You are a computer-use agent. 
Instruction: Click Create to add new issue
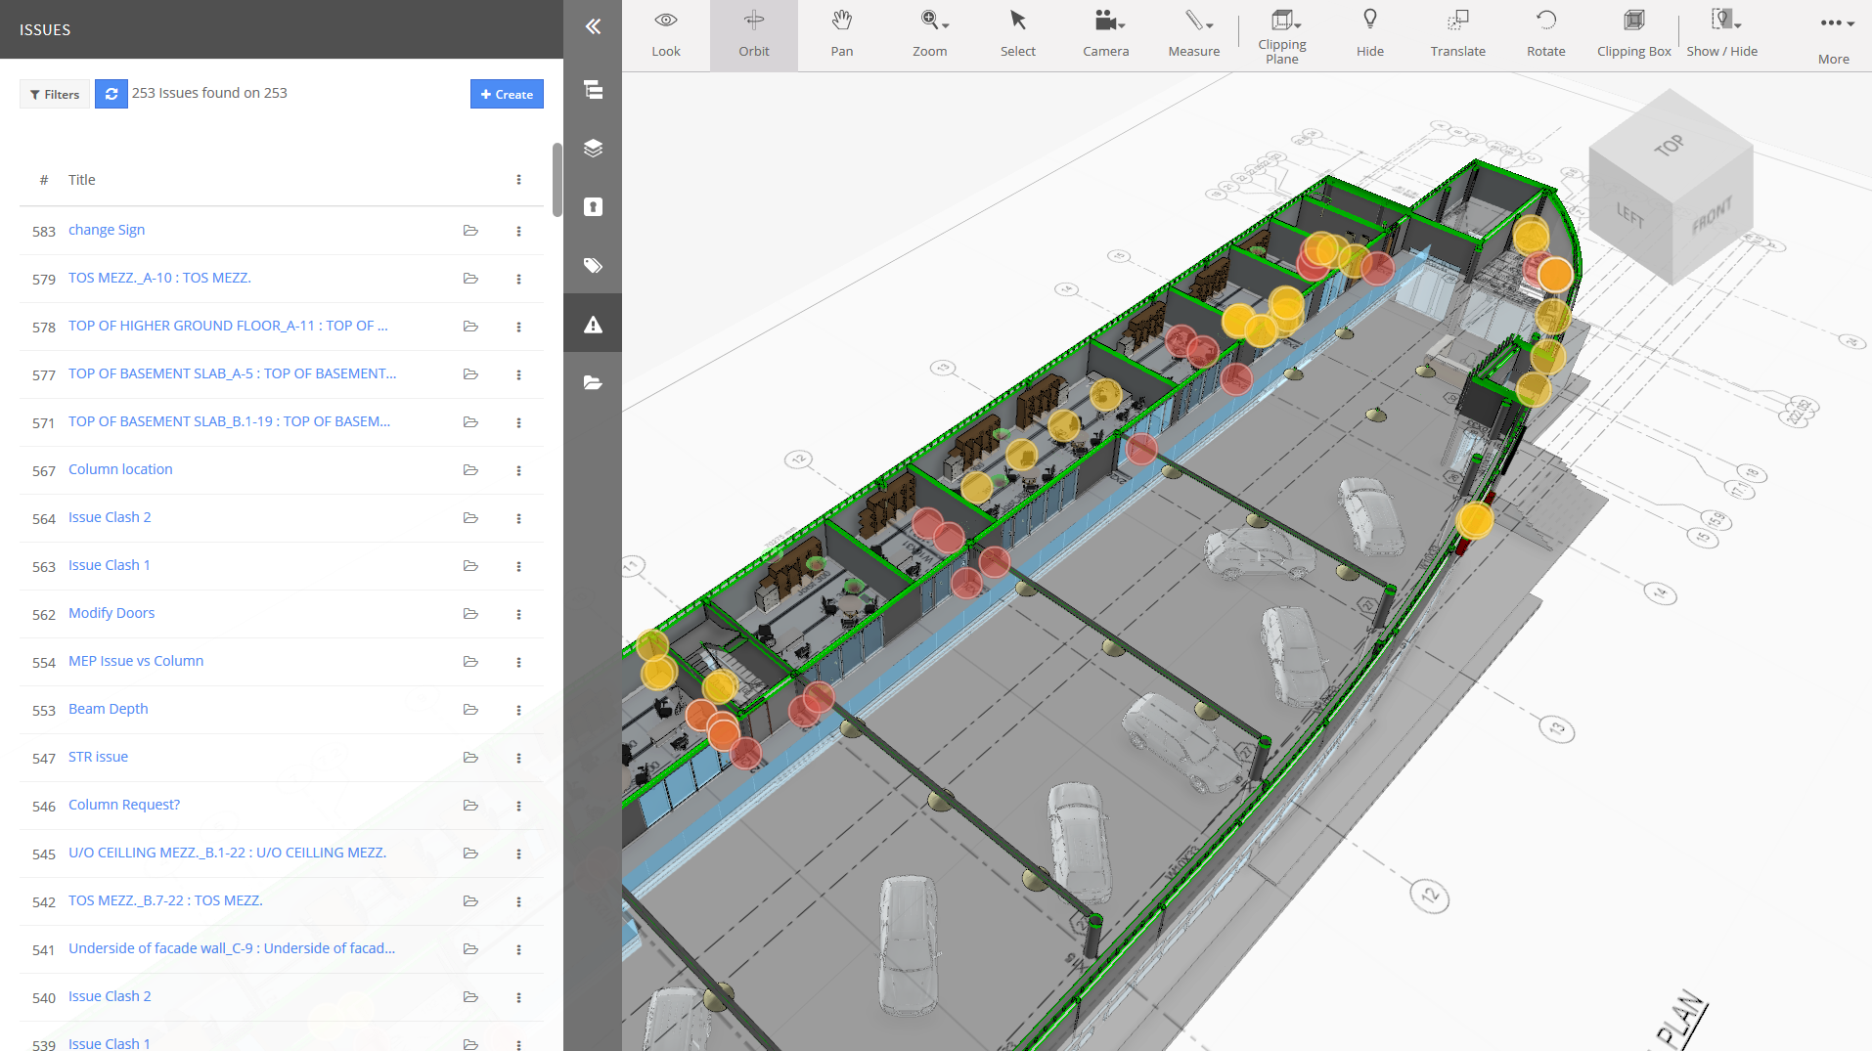pos(507,94)
